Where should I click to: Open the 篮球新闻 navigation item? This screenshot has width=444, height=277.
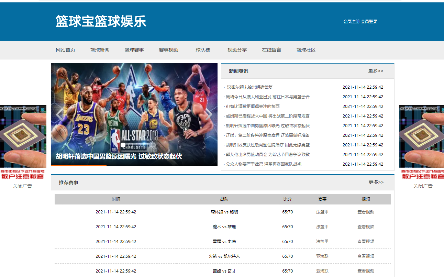100,50
